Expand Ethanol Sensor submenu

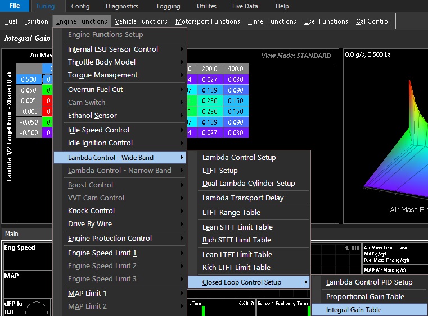coord(120,116)
